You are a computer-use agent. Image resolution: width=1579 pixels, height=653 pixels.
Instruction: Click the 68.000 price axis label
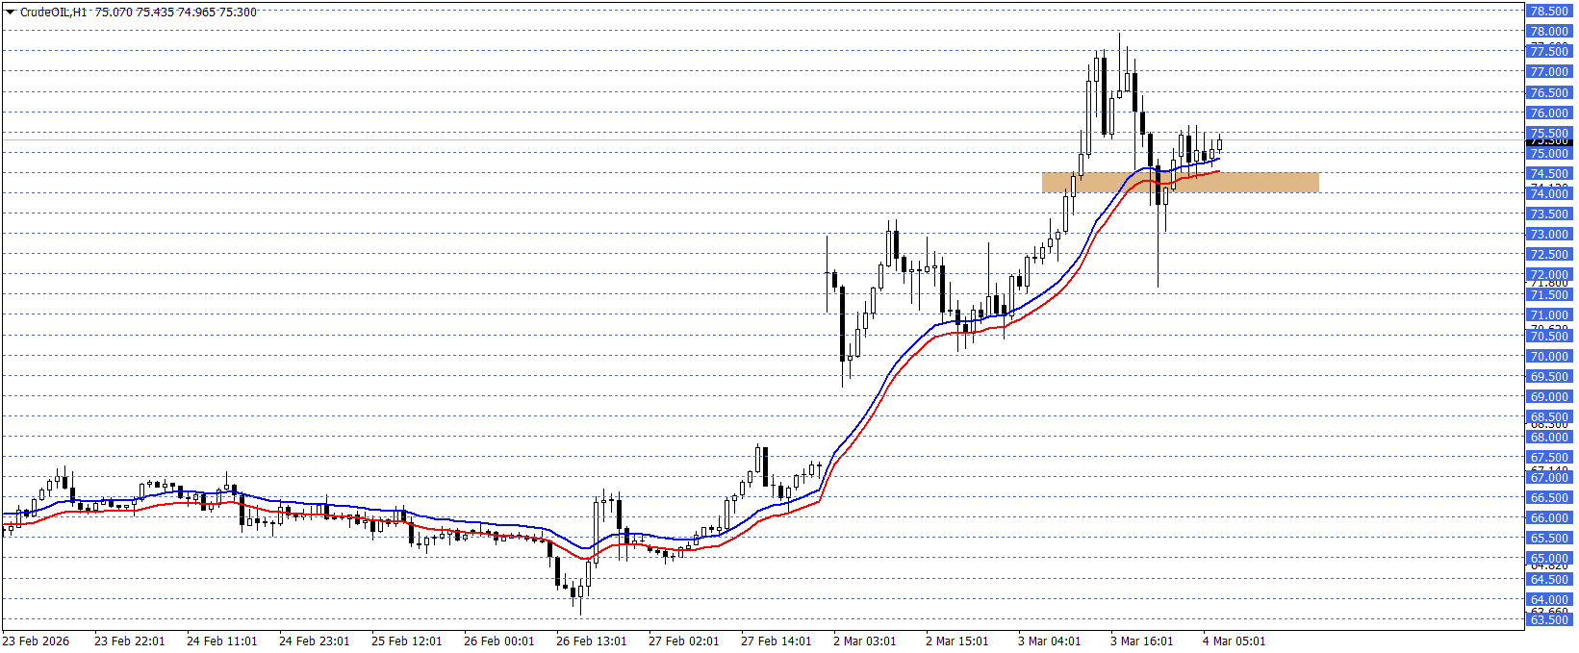pyautogui.click(x=1549, y=438)
